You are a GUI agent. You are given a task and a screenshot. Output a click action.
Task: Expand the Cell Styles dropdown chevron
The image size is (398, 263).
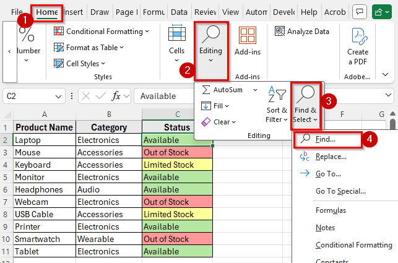[103, 64]
